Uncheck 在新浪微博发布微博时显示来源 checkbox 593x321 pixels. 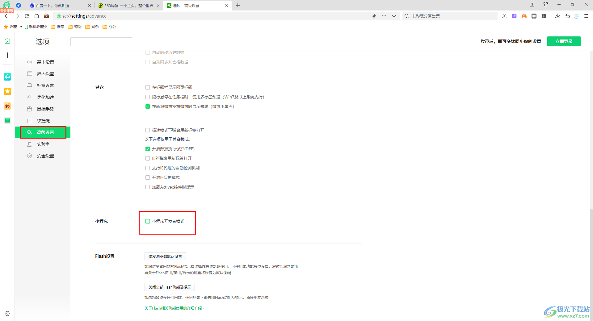[148, 106]
